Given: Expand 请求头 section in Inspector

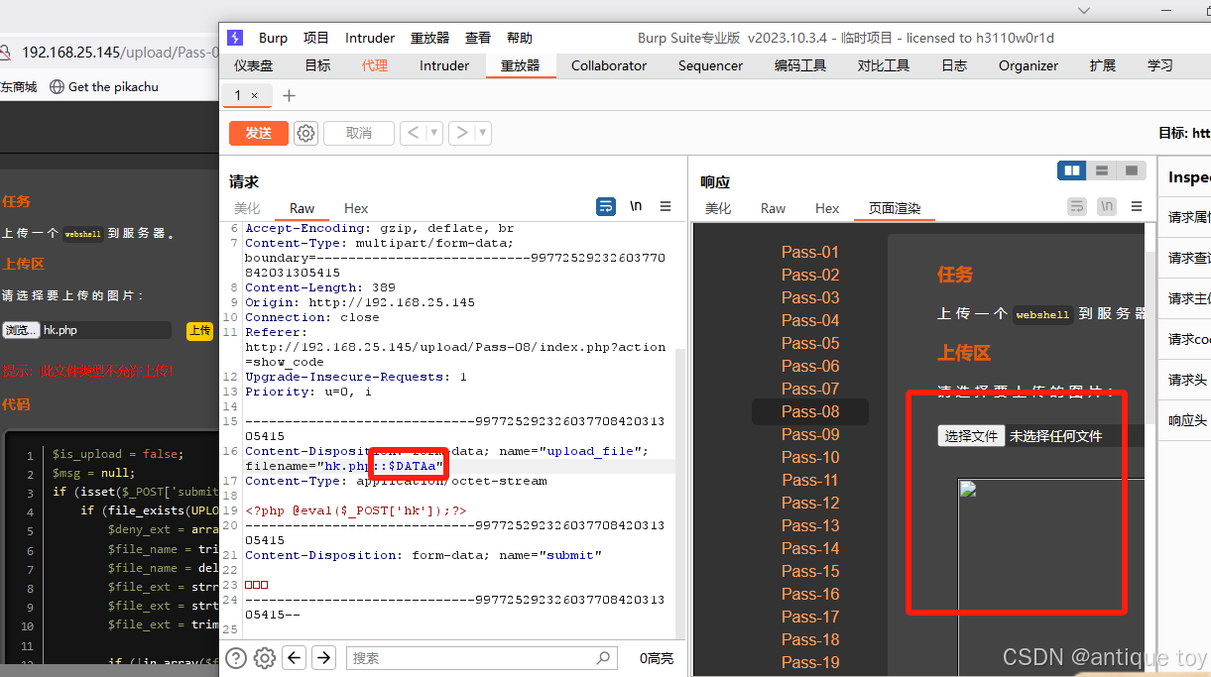Looking at the screenshot, I should (x=1187, y=380).
